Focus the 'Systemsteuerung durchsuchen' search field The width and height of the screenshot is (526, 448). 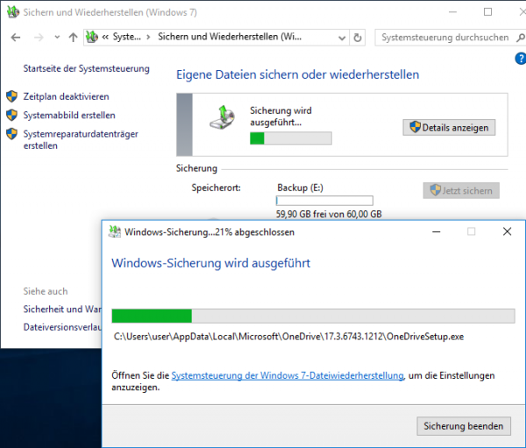point(444,38)
